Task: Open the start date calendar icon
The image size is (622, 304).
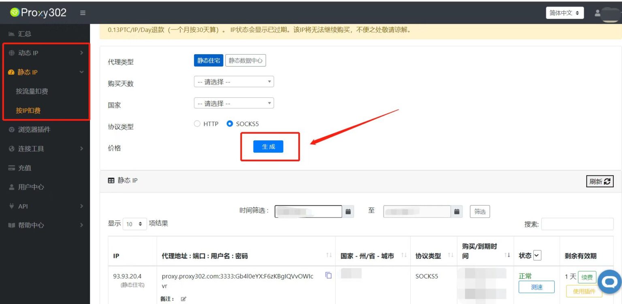Action: 348,211
